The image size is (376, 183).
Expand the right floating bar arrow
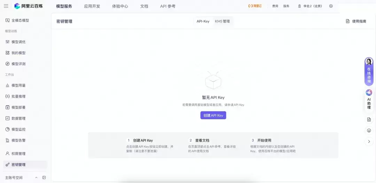(x=369, y=142)
